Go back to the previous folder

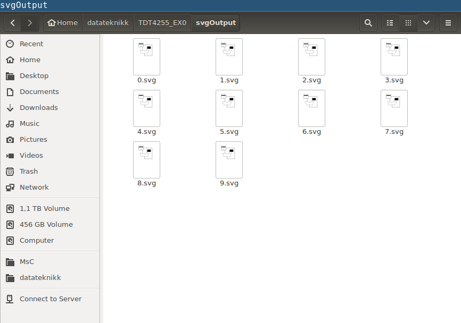(x=13, y=23)
